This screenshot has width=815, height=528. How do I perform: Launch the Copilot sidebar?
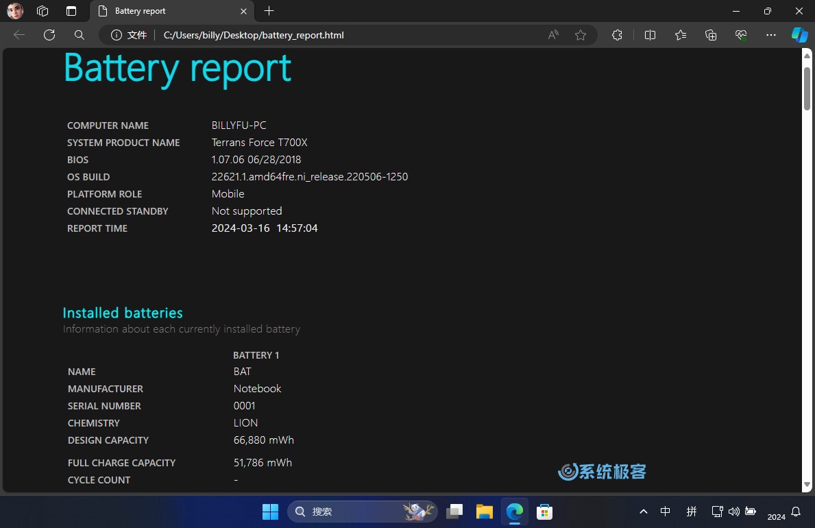tap(799, 35)
